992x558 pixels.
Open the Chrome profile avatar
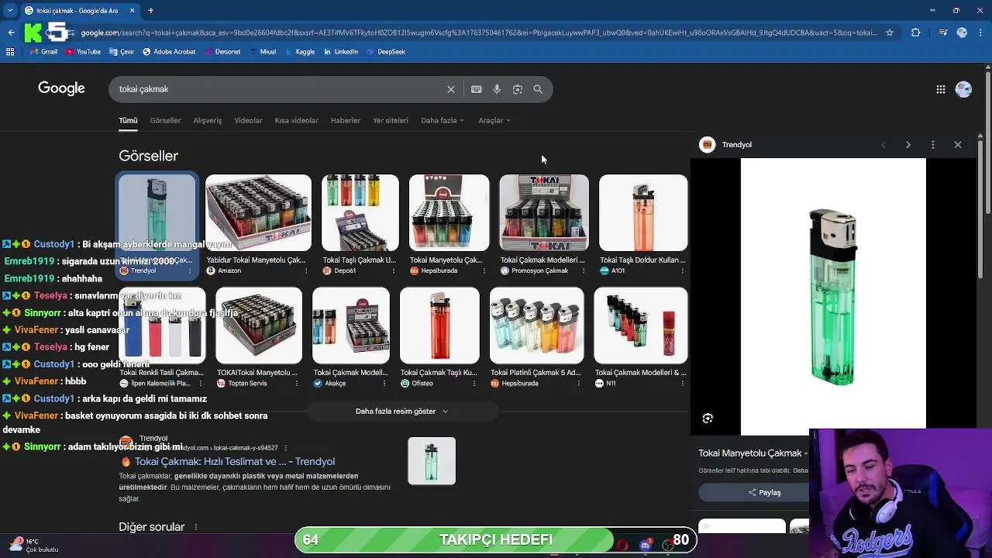(962, 33)
